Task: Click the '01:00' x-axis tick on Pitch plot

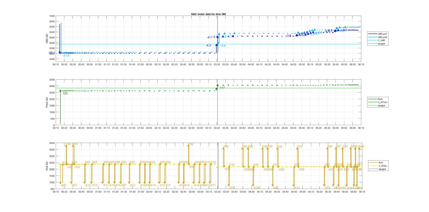Action: click(x=98, y=128)
